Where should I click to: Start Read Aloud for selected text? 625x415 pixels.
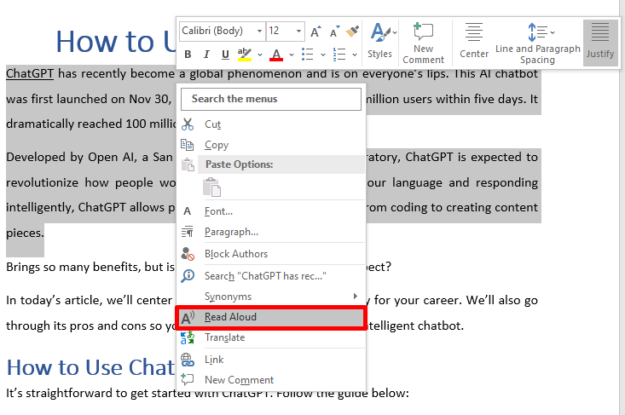point(270,317)
